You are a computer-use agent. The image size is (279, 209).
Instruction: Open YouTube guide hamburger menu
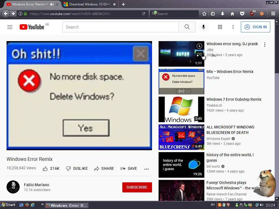[x=10, y=27]
